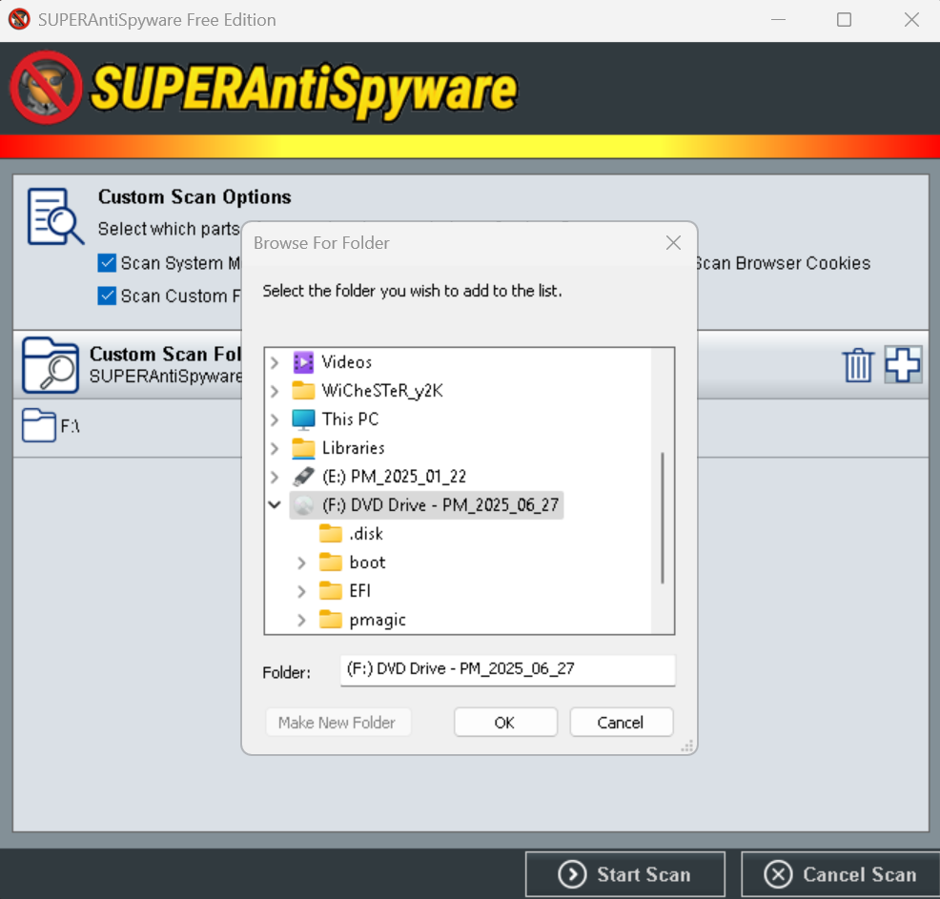Screen dimensions: 940x899
Task: Click the Custom Scan Options document magnifier icon
Action: coord(55,216)
